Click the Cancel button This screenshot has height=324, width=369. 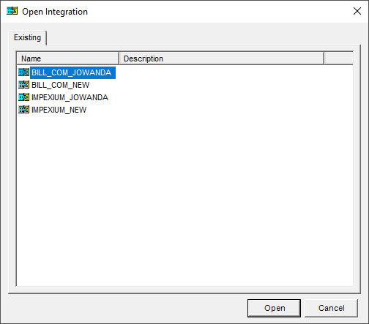click(331, 308)
